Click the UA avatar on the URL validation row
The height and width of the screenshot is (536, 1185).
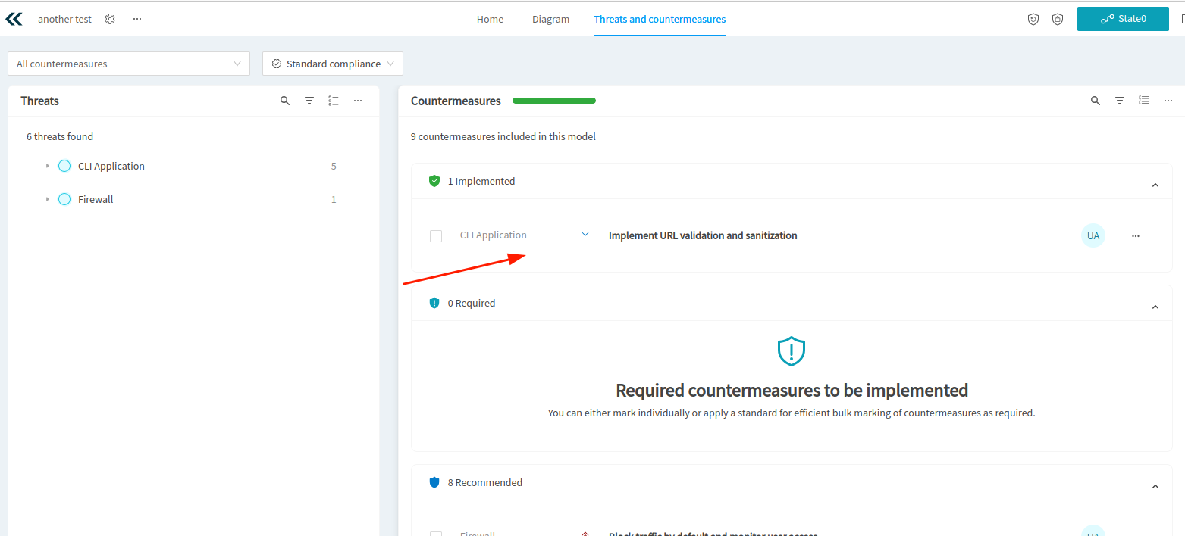click(x=1093, y=236)
